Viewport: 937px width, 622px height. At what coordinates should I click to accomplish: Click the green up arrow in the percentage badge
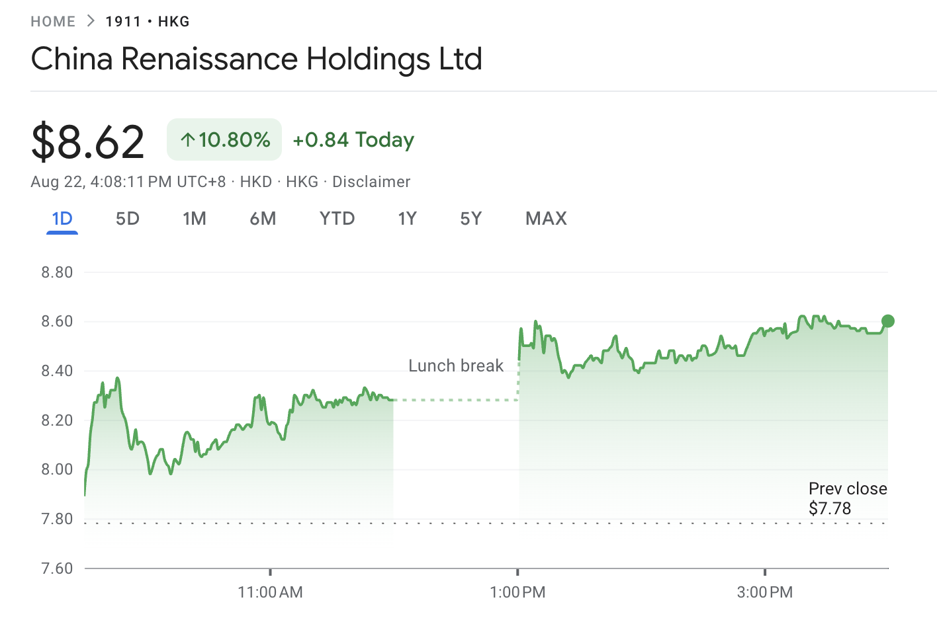(x=189, y=139)
